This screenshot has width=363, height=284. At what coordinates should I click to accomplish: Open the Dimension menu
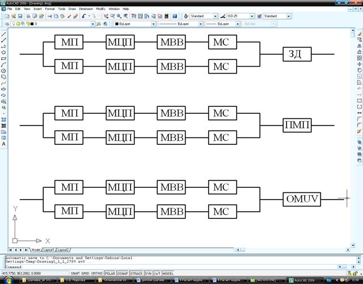(86, 9)
